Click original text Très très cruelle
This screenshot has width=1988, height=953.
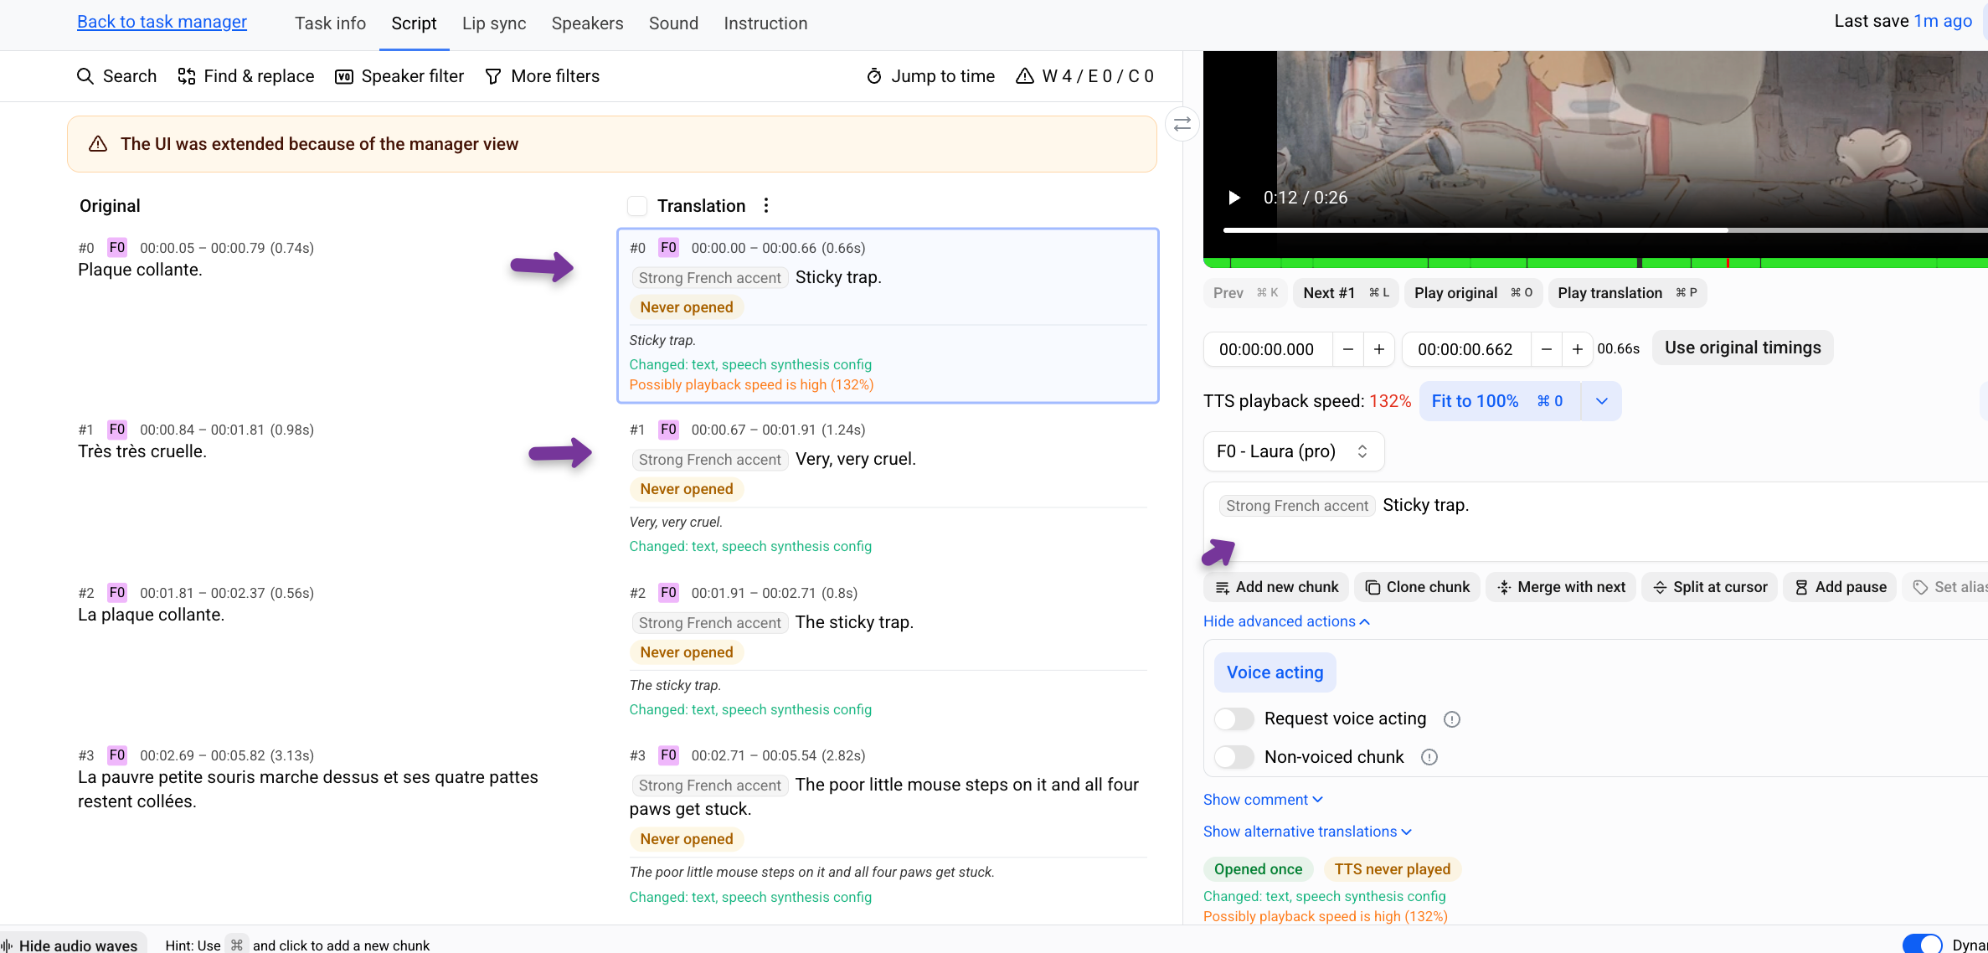pos(142,451)
